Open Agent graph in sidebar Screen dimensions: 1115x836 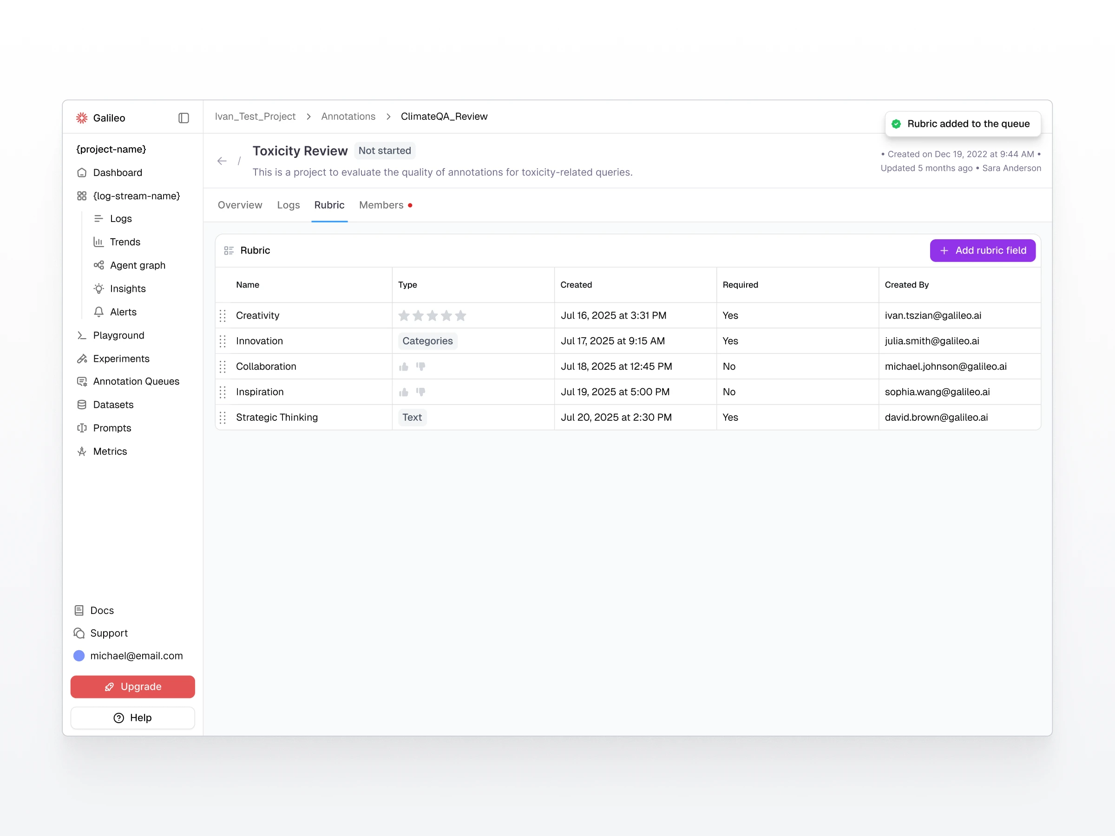(x=137, y=265)
